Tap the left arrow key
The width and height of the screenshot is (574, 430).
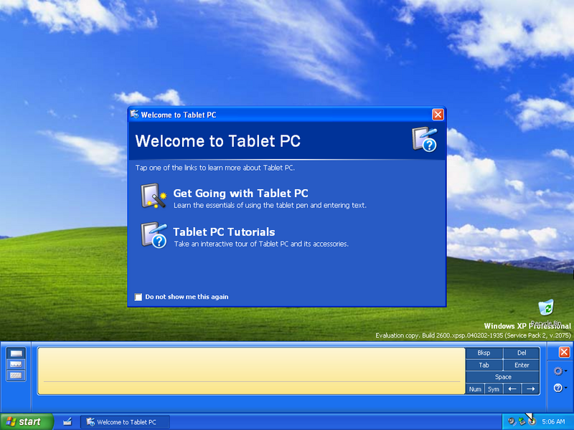coord(512,389)
